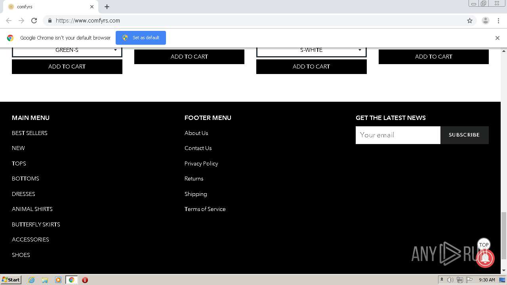This screenshot has height=285, width=507.
Task: Open the file explorer taskbar icon
Action: pos(45,280)
